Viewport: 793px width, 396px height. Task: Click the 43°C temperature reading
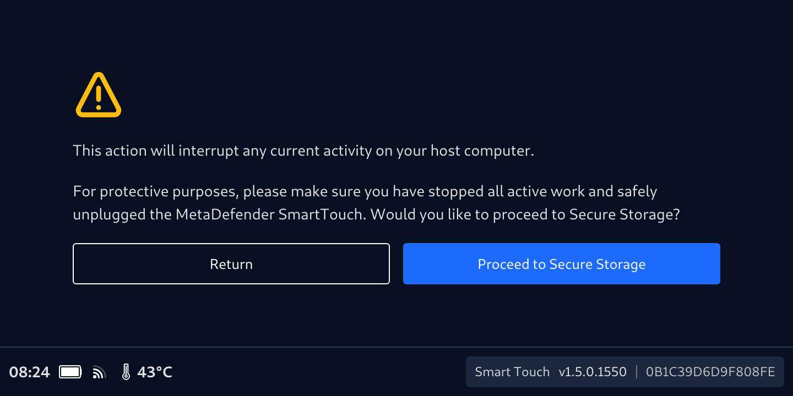coord(155,372)
